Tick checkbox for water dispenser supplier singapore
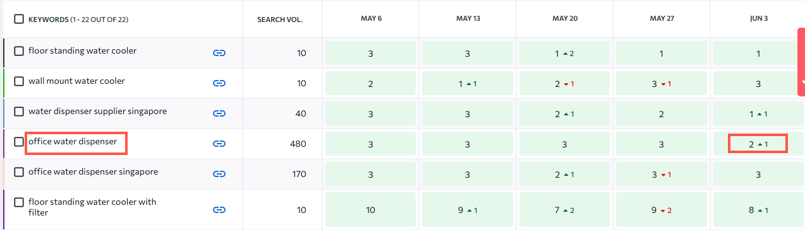This screenshot has height=230, width=805. click(x=19, y=112)
